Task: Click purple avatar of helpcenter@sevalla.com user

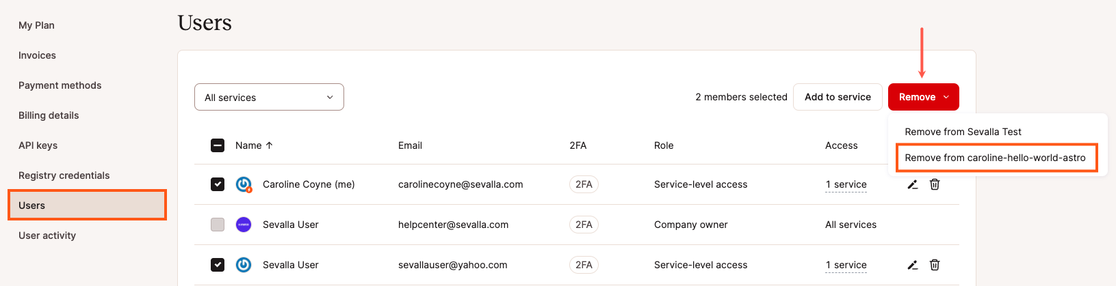Action: coord(244,225)
